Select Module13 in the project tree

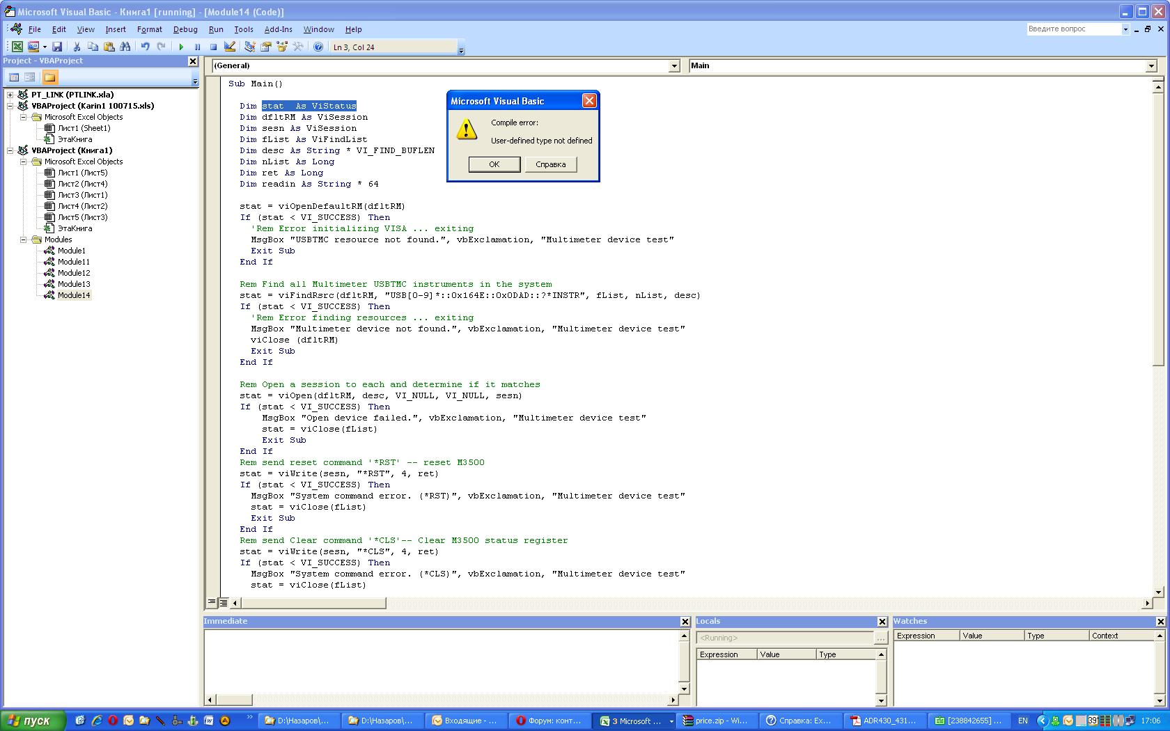(73, 284)
